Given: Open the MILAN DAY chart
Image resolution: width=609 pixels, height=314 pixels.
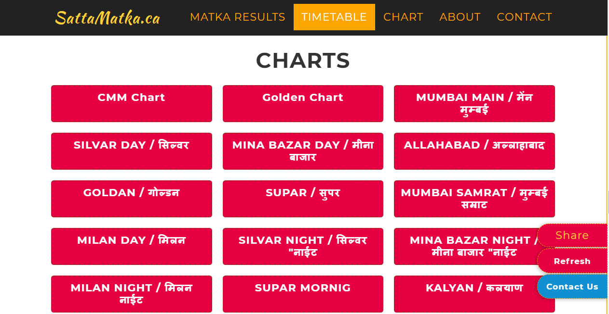Looking at the screenshot, I should point(131,246).
